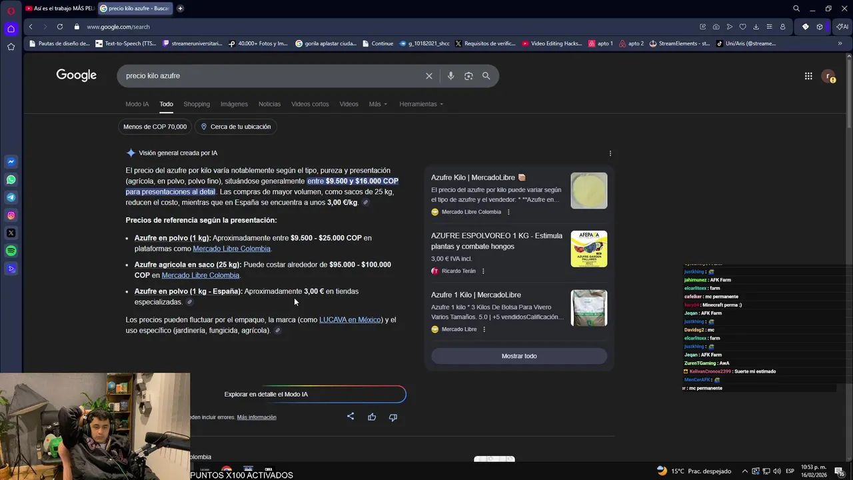Go back to the previous page
Screen dimensions: 853x480
[x=31, y=27]
